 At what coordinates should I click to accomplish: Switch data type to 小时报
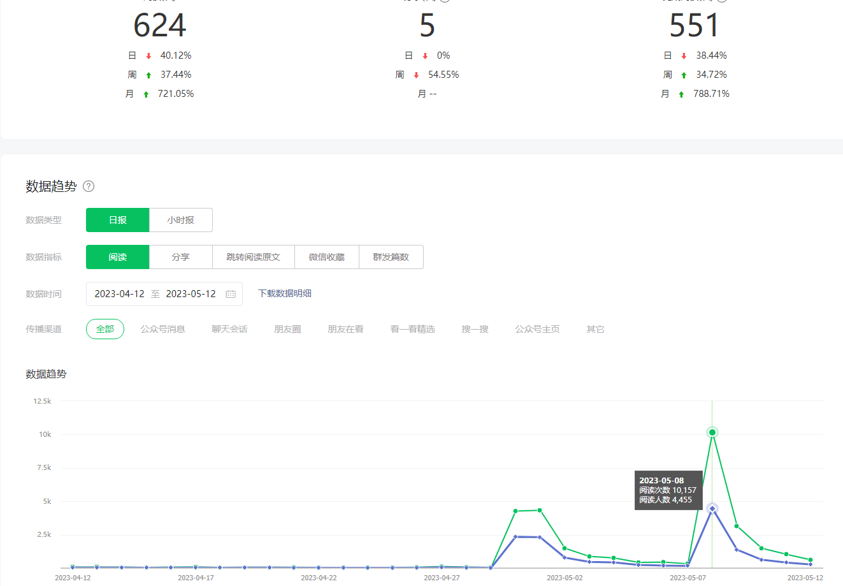coord(180,220)
